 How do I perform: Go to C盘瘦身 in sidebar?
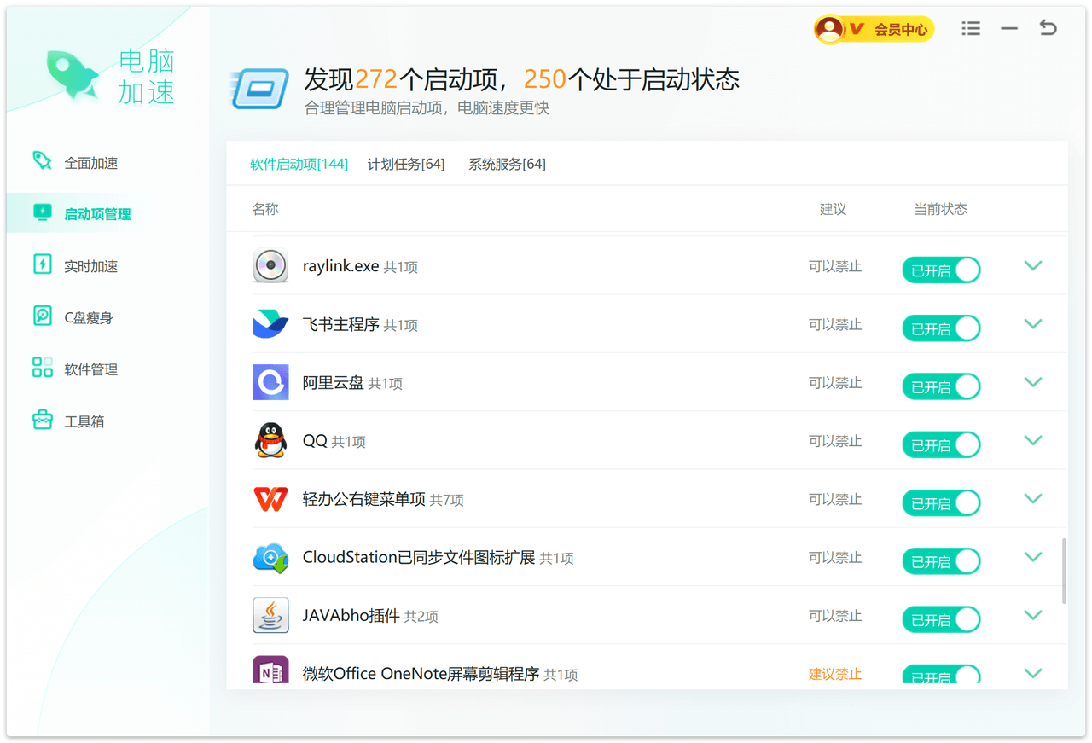pyautogui.click(x=88, y=318)
